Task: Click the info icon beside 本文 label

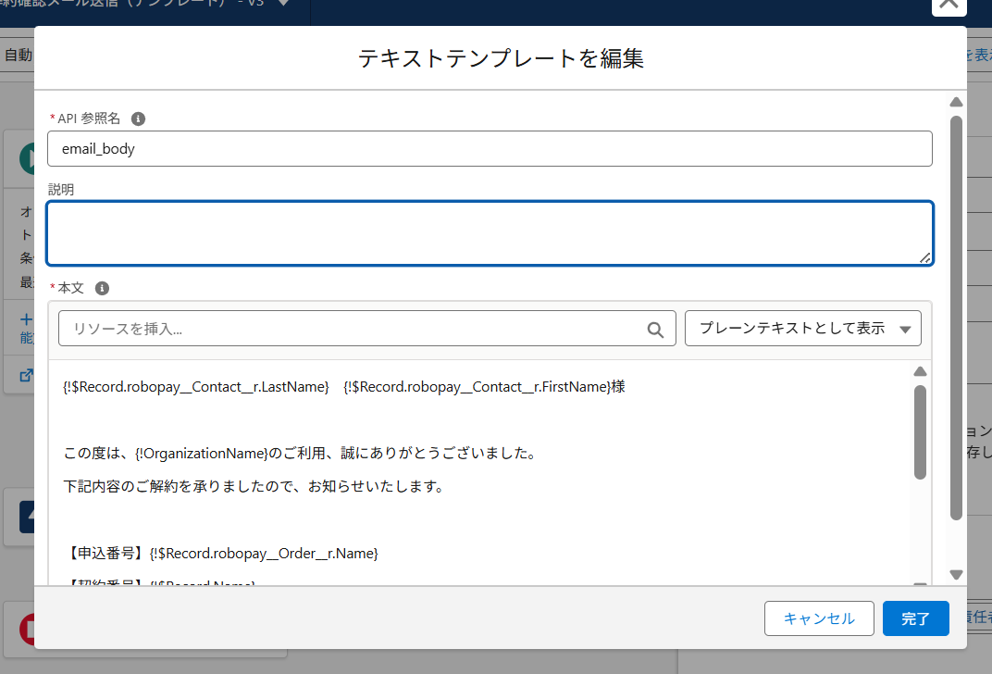Action: pos(103,288)
